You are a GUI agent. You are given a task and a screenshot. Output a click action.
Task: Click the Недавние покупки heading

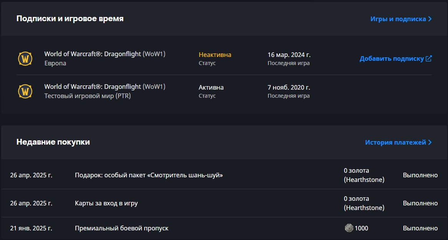(53, 142)
